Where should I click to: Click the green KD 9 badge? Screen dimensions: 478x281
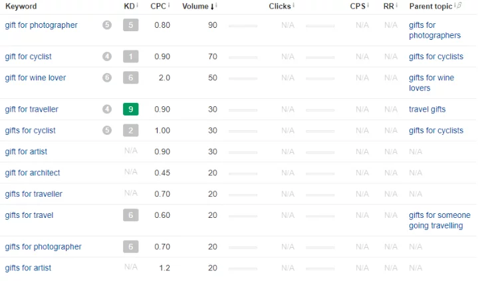click(131, 109)
